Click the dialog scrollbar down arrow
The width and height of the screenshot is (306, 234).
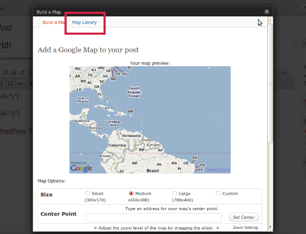coord(270,227)
